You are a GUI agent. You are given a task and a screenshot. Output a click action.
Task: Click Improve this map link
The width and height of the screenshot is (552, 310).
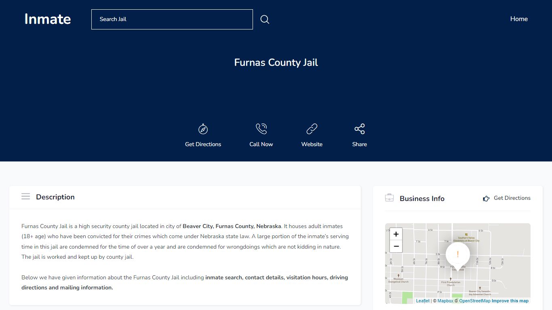click(x=510, y=301)
